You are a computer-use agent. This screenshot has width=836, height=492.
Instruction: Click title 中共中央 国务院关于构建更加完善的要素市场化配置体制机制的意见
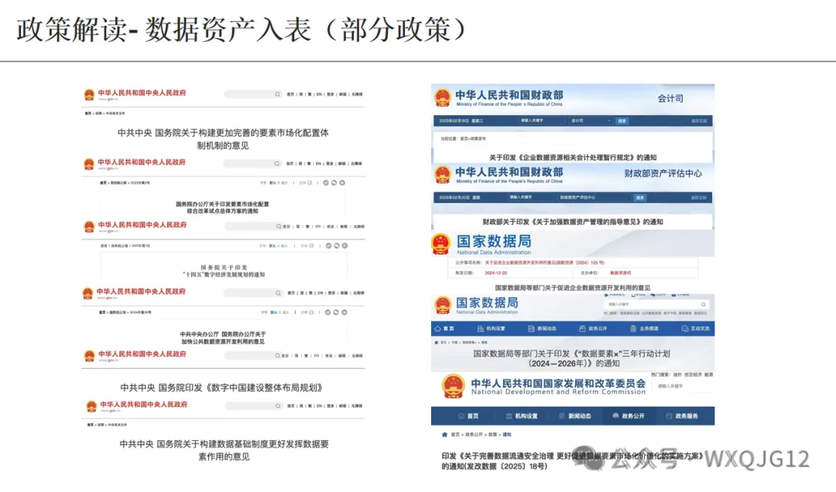click(x=223, y=138)
